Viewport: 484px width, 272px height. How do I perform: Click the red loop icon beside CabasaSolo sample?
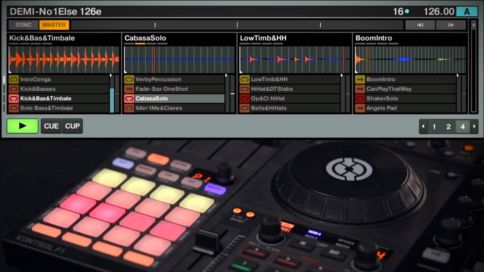click(129, 98)
